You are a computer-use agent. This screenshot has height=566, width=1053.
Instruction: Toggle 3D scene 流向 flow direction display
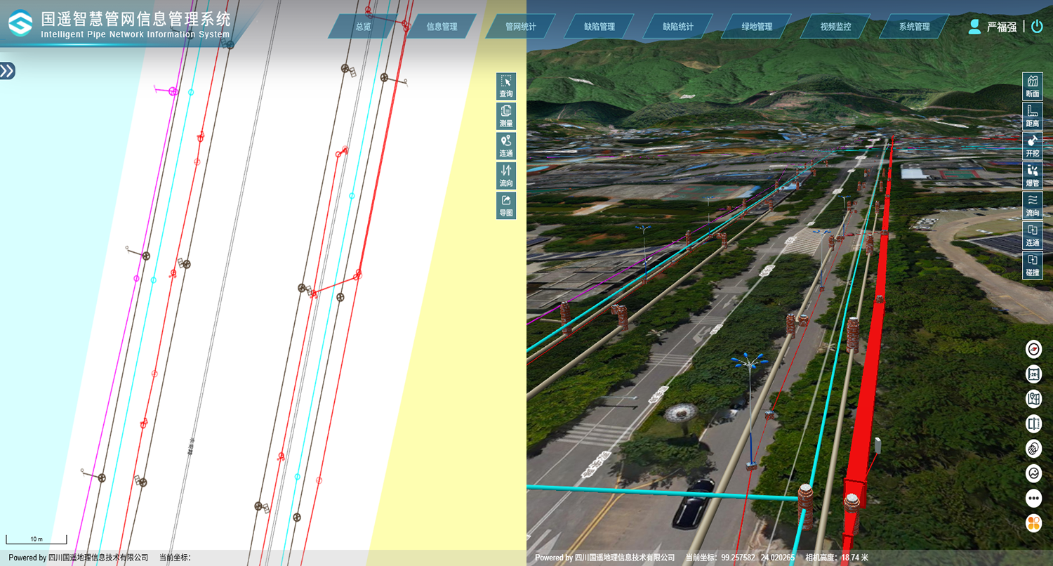pos(1032,206)
